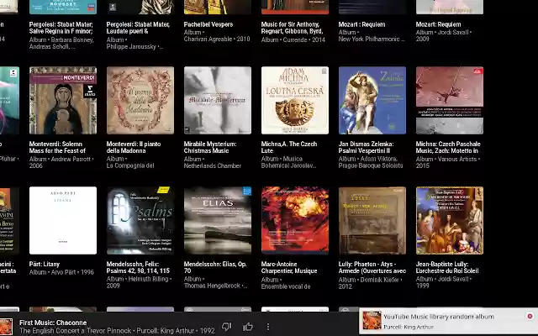Screen dimensions: 538x336
Task: Open the Charpentier red album cover
Action: coord(295,220)
